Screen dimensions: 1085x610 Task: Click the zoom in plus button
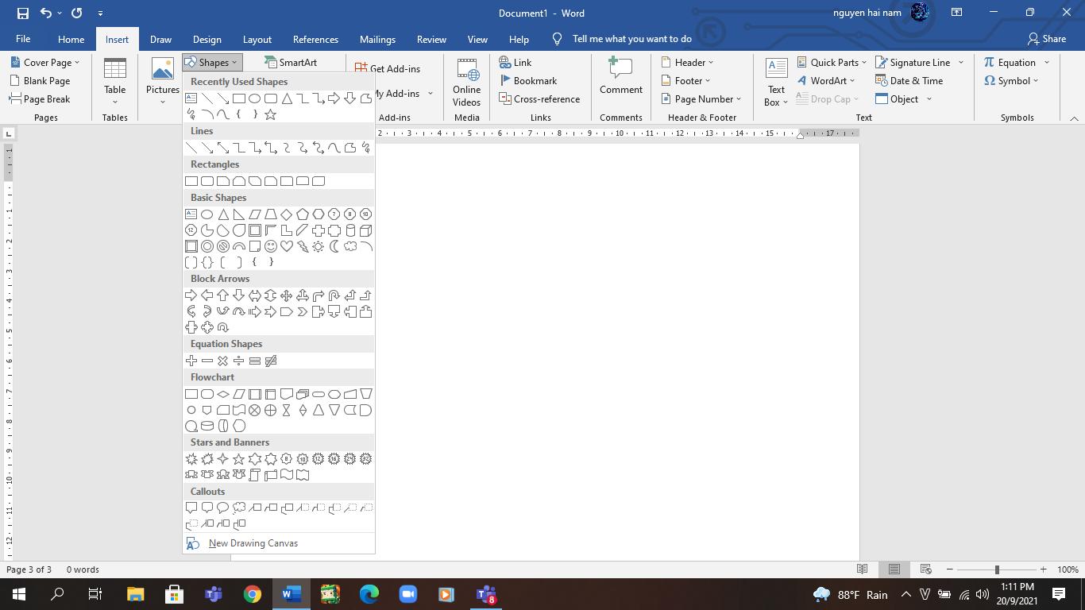(x=1043, y=569)
